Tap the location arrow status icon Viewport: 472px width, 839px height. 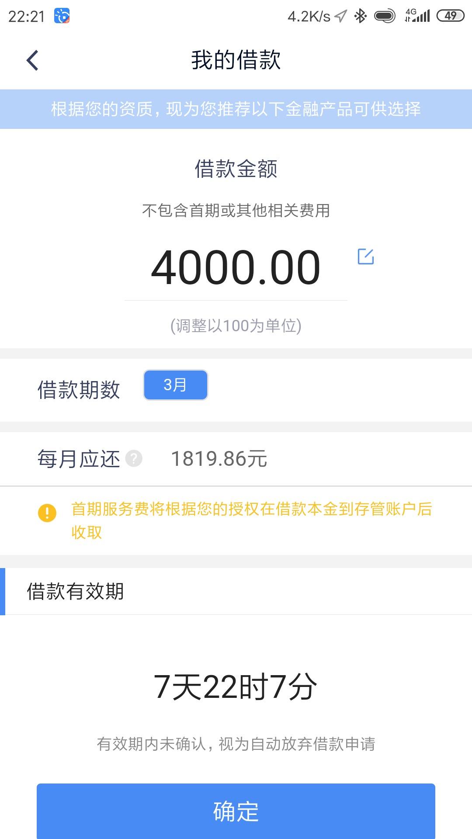pos(341,16)
